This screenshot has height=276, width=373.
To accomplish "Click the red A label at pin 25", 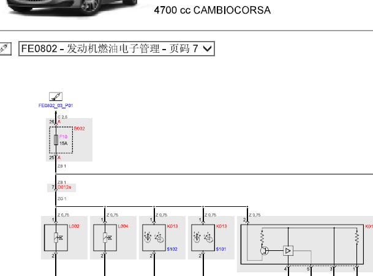I will 59,158.
